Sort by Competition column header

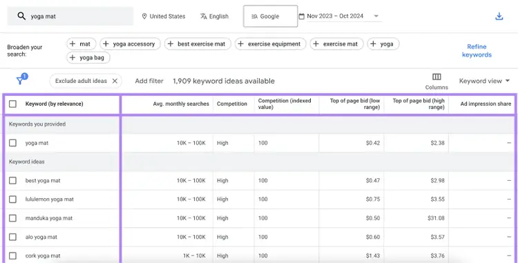coord(232,104)
